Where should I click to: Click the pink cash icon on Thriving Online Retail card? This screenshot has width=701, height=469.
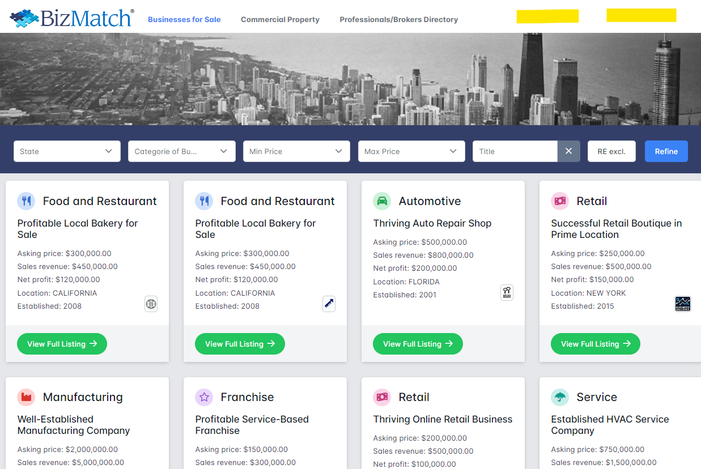tap(382, 397)
